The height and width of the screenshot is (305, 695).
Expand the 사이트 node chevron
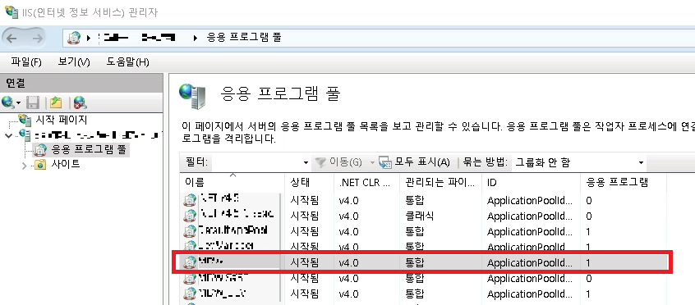tap(25, 165)
